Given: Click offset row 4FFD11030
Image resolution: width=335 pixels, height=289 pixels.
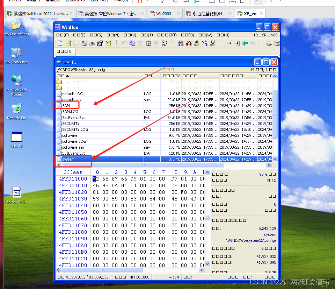Looking at the screenshot, I should click(73, 199).
